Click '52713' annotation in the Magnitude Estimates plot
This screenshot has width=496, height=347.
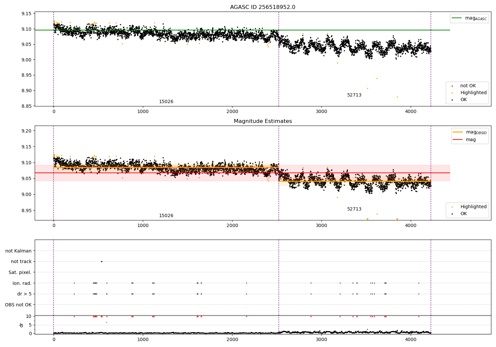click(x=354, y=209)
